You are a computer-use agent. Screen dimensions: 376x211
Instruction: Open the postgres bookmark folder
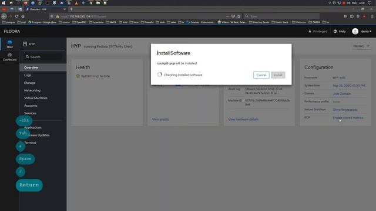[x=9, y=22]
